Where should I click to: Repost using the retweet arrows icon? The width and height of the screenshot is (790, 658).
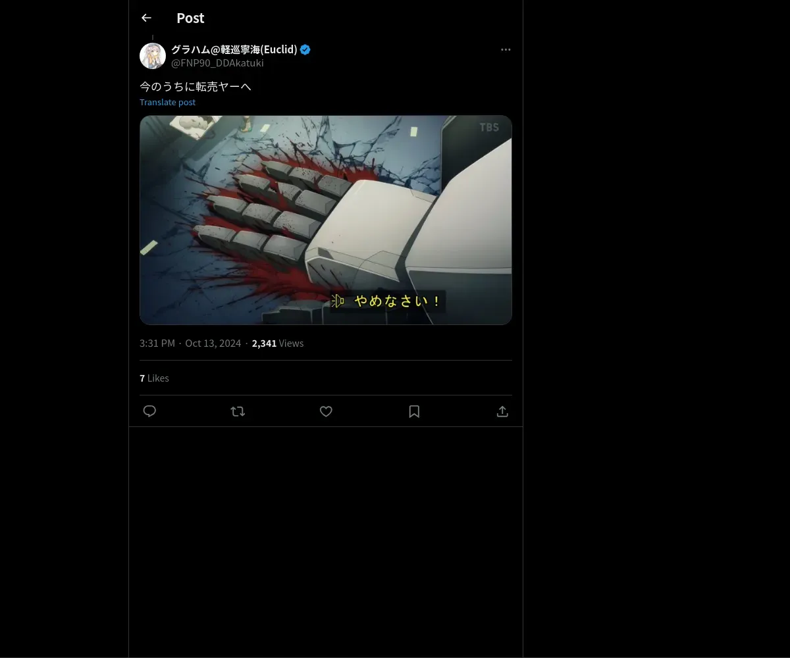[238, 411]
